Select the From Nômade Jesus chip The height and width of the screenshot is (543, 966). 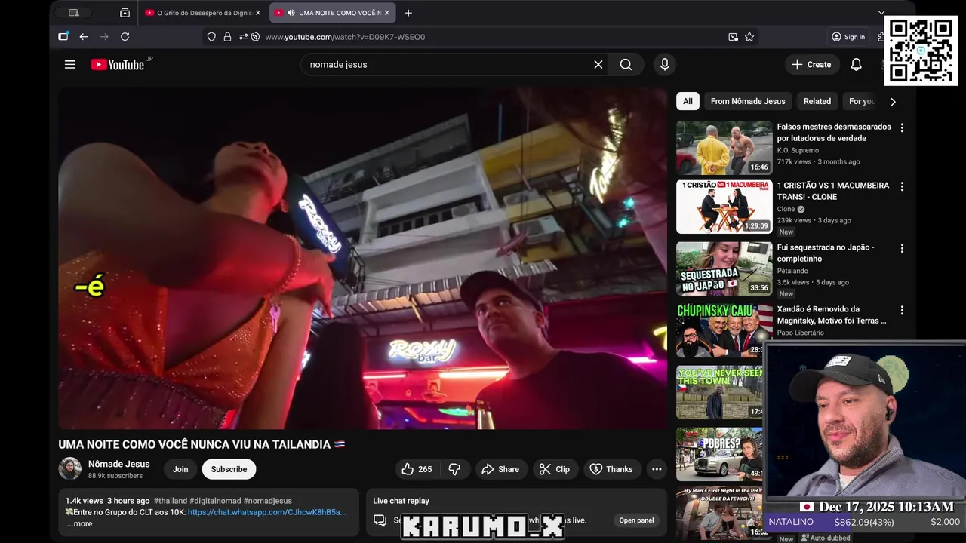coord(748,101)
